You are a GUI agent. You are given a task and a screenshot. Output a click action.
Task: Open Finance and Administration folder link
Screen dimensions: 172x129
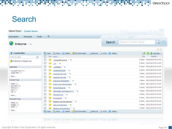(62, 84)
